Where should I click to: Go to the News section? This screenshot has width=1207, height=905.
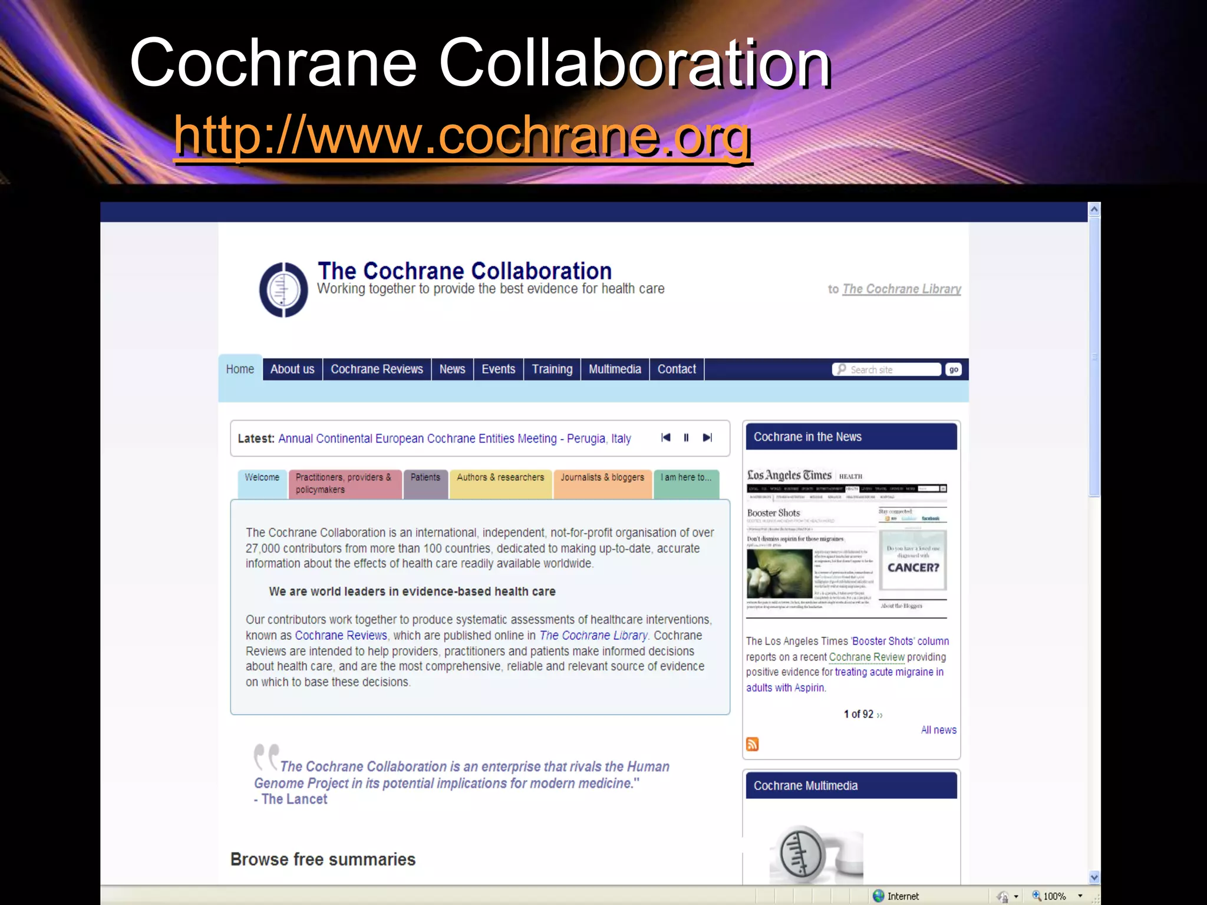(x=452, y=369)
